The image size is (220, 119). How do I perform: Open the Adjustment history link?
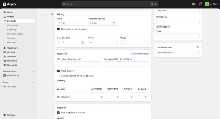click(x=140, y=54)
